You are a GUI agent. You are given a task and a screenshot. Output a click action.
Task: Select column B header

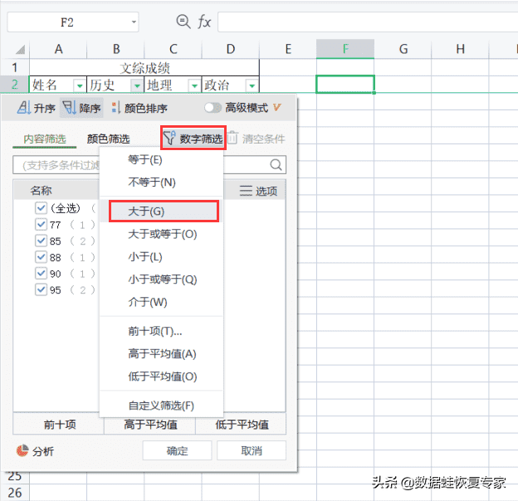[x=115, y=49]
